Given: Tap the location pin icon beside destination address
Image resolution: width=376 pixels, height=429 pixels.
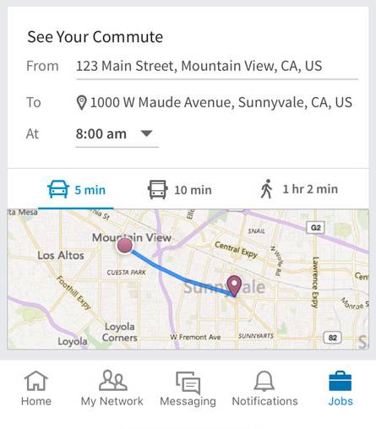Looking at the screenshot, I should [81, 103].
